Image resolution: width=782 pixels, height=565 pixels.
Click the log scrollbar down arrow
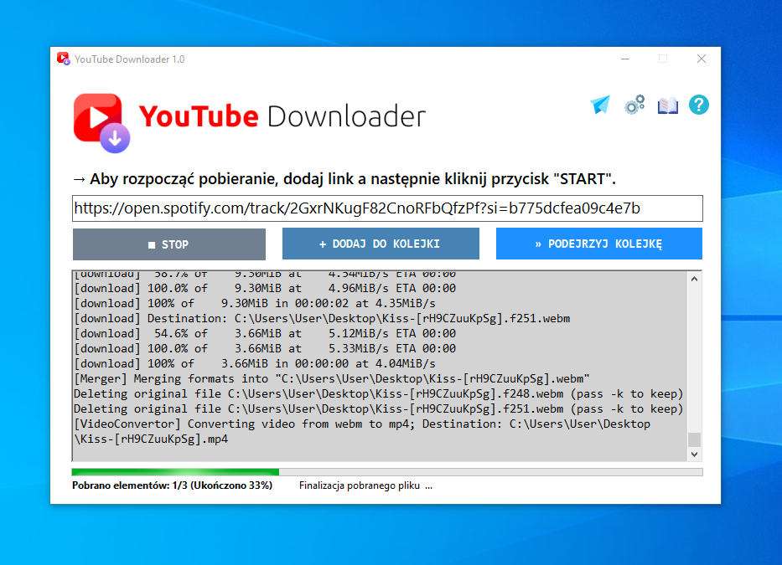[x=694, y=454]
